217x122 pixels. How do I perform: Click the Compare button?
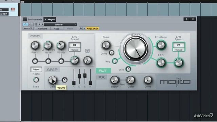pos(43,28)
